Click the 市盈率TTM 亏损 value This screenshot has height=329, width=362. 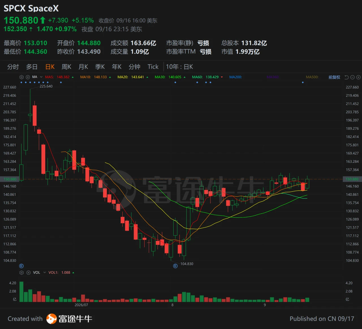(x=206, y=52)
